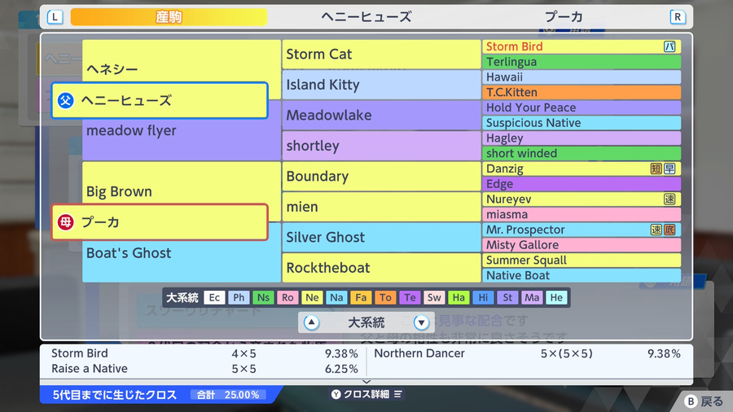
Task: Select the miasma ancestor row
Action: [582, 214]
